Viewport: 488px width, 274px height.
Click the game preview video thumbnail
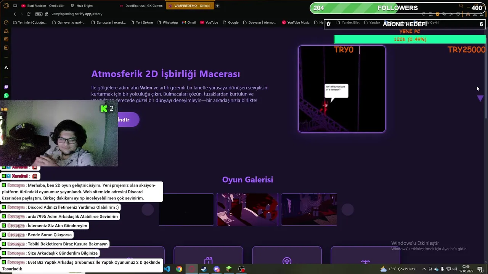[x=342, y=89]
